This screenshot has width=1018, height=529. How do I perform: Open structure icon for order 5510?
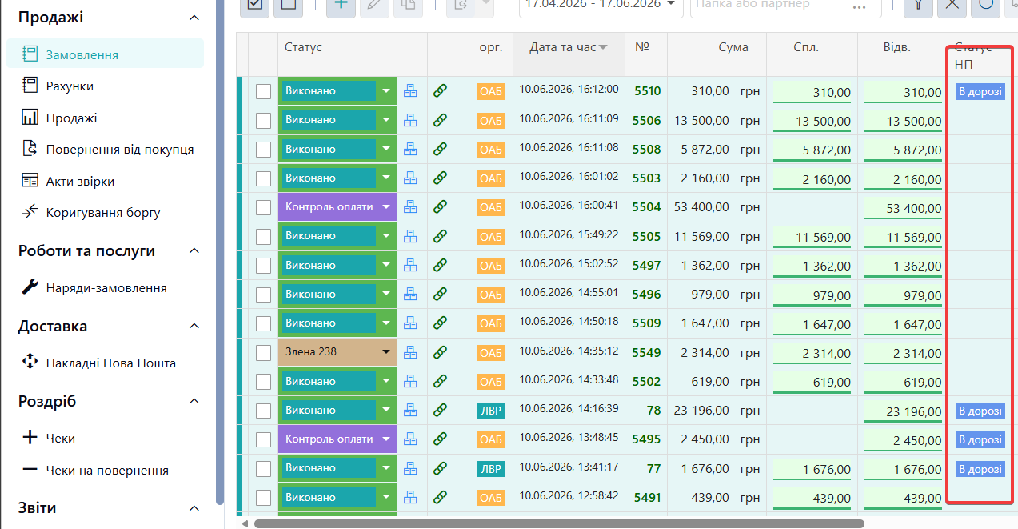[411, 91]
